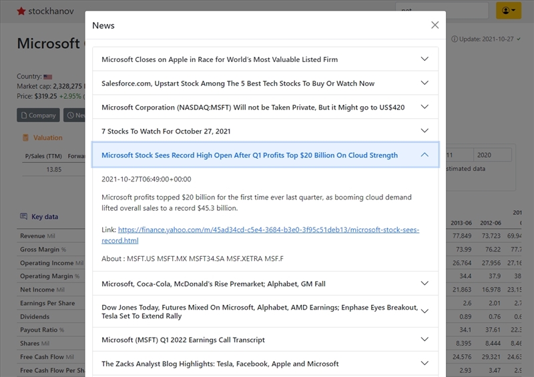534x377 pixels.
Task: Click the Company button
Action: click(x=38, y=115)
